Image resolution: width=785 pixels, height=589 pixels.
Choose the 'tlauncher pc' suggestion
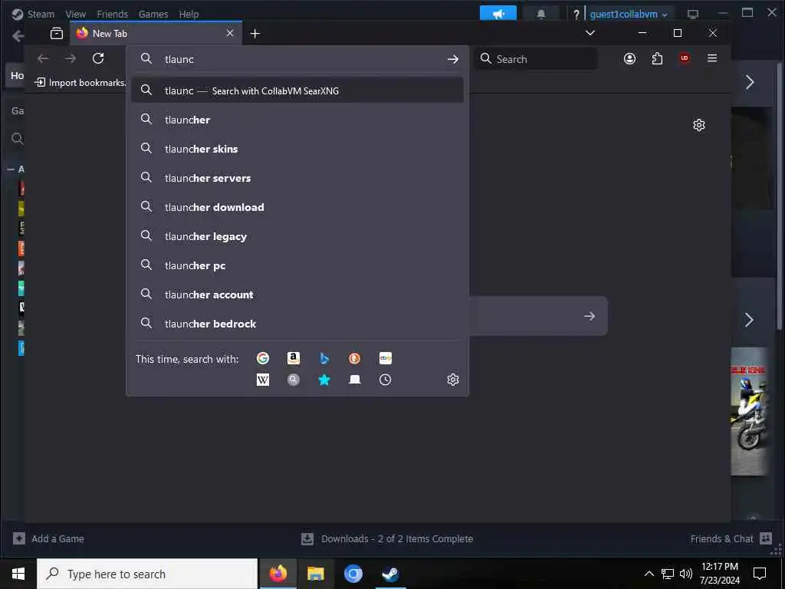pos(297,265)
